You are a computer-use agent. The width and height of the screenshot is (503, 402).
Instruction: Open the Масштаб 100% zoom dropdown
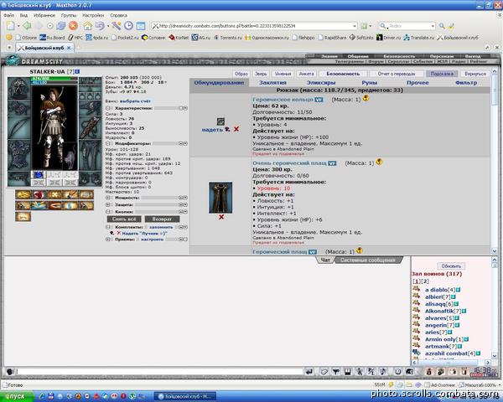pos(499,384)
